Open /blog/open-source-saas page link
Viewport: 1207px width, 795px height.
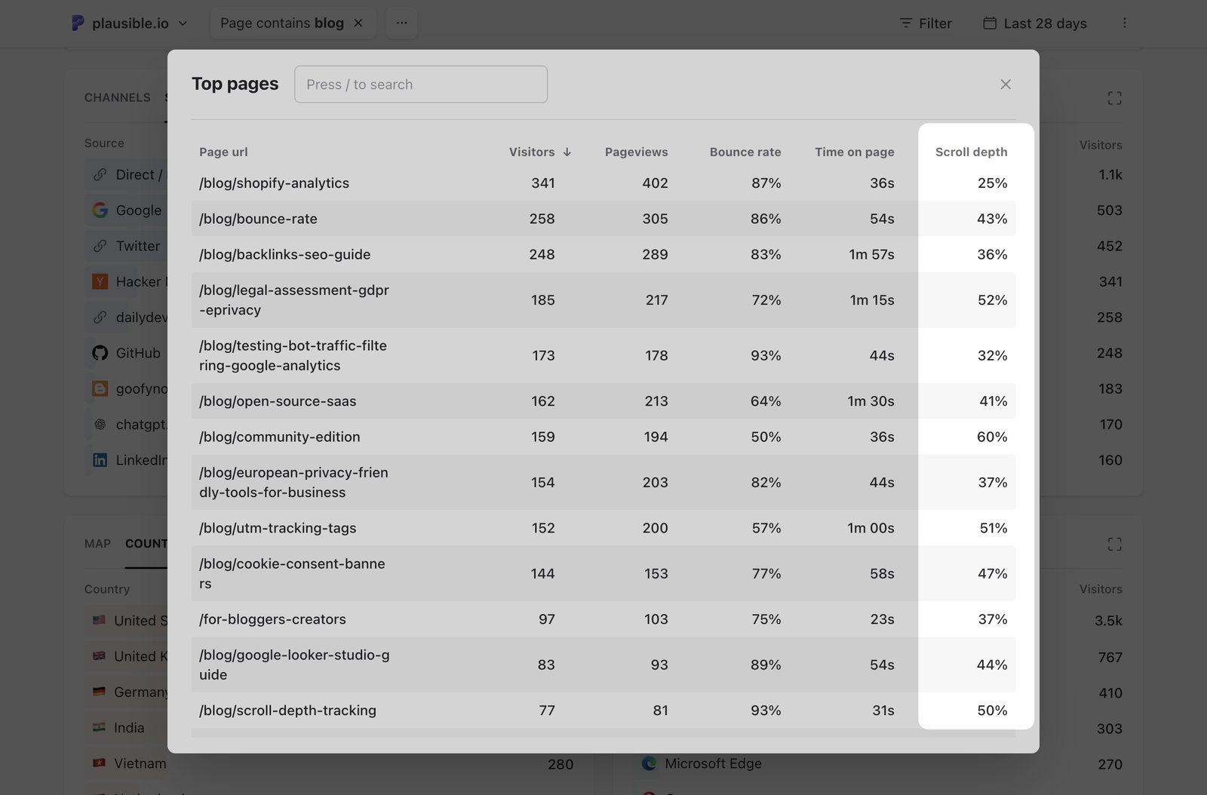tap(278, 401)
